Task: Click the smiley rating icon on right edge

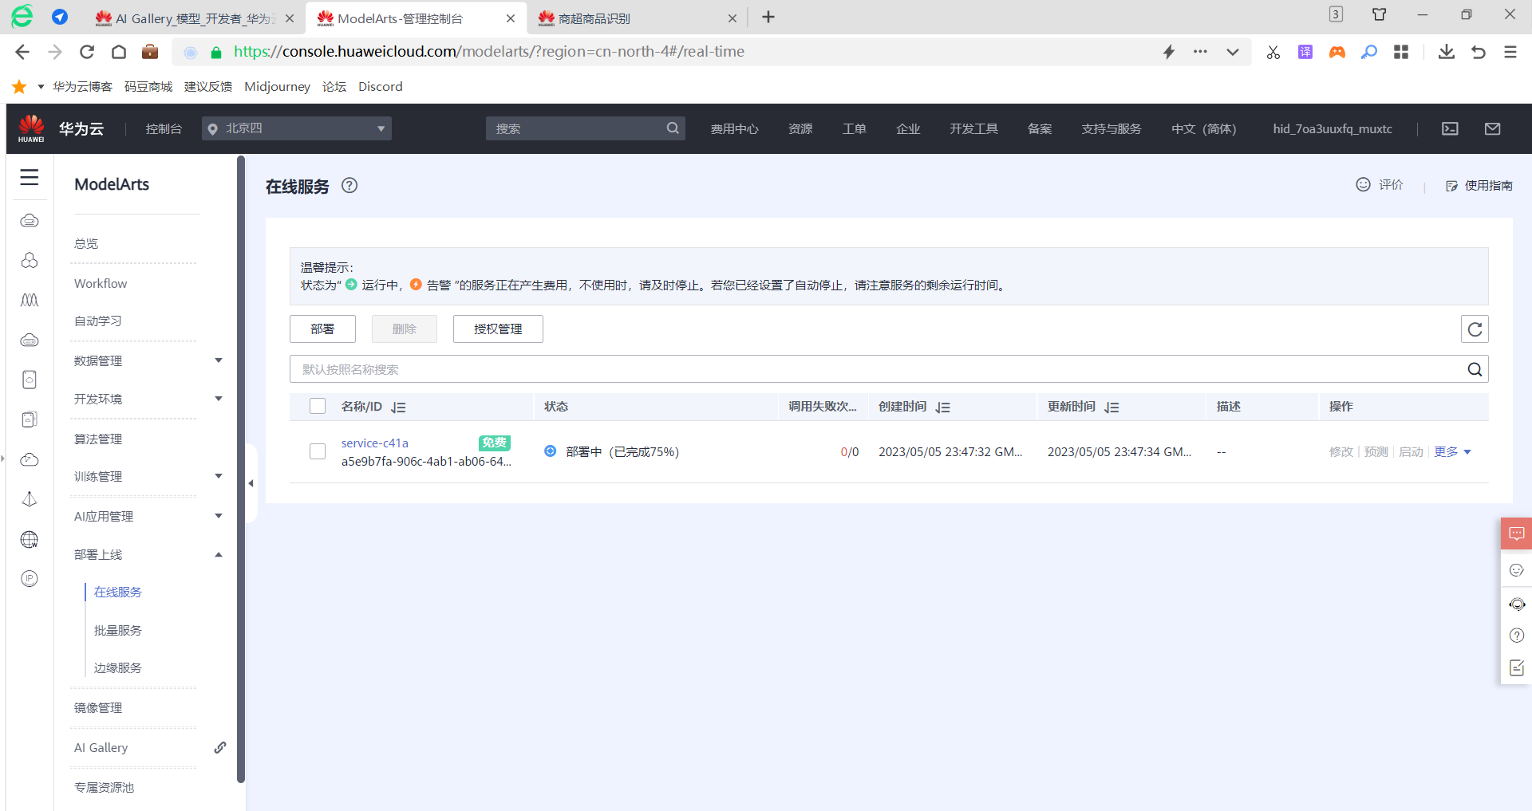Action: pyautogui.click(x=1516, y=570)
